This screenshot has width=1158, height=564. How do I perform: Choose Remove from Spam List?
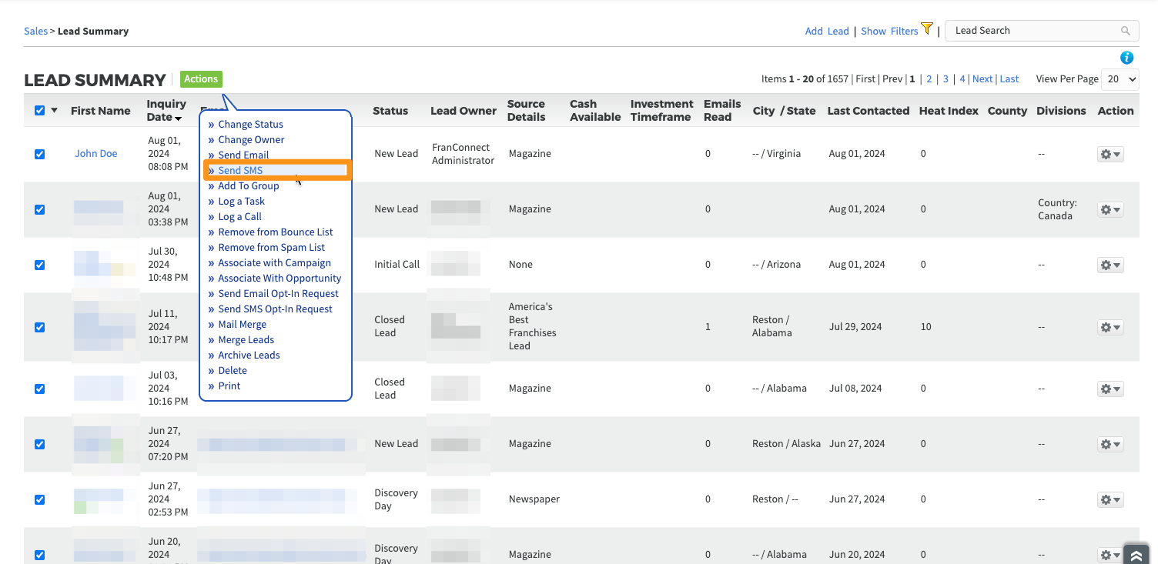click(271, 247)
